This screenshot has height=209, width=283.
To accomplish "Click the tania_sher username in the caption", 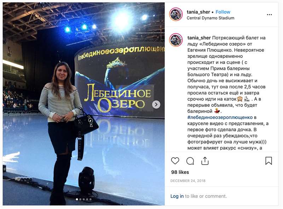I will tap(199, 38).
